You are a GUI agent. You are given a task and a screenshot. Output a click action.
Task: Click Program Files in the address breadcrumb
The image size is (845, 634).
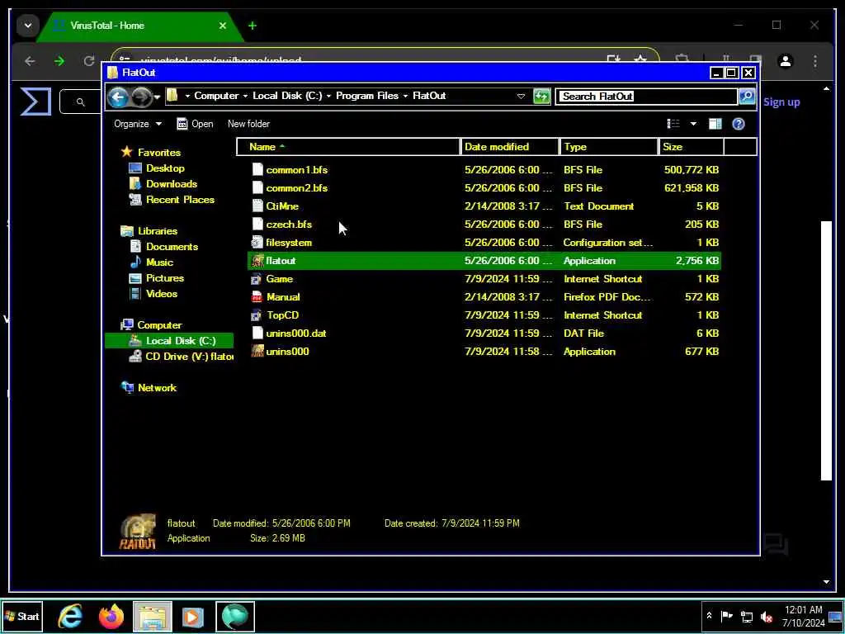(367, 96)
